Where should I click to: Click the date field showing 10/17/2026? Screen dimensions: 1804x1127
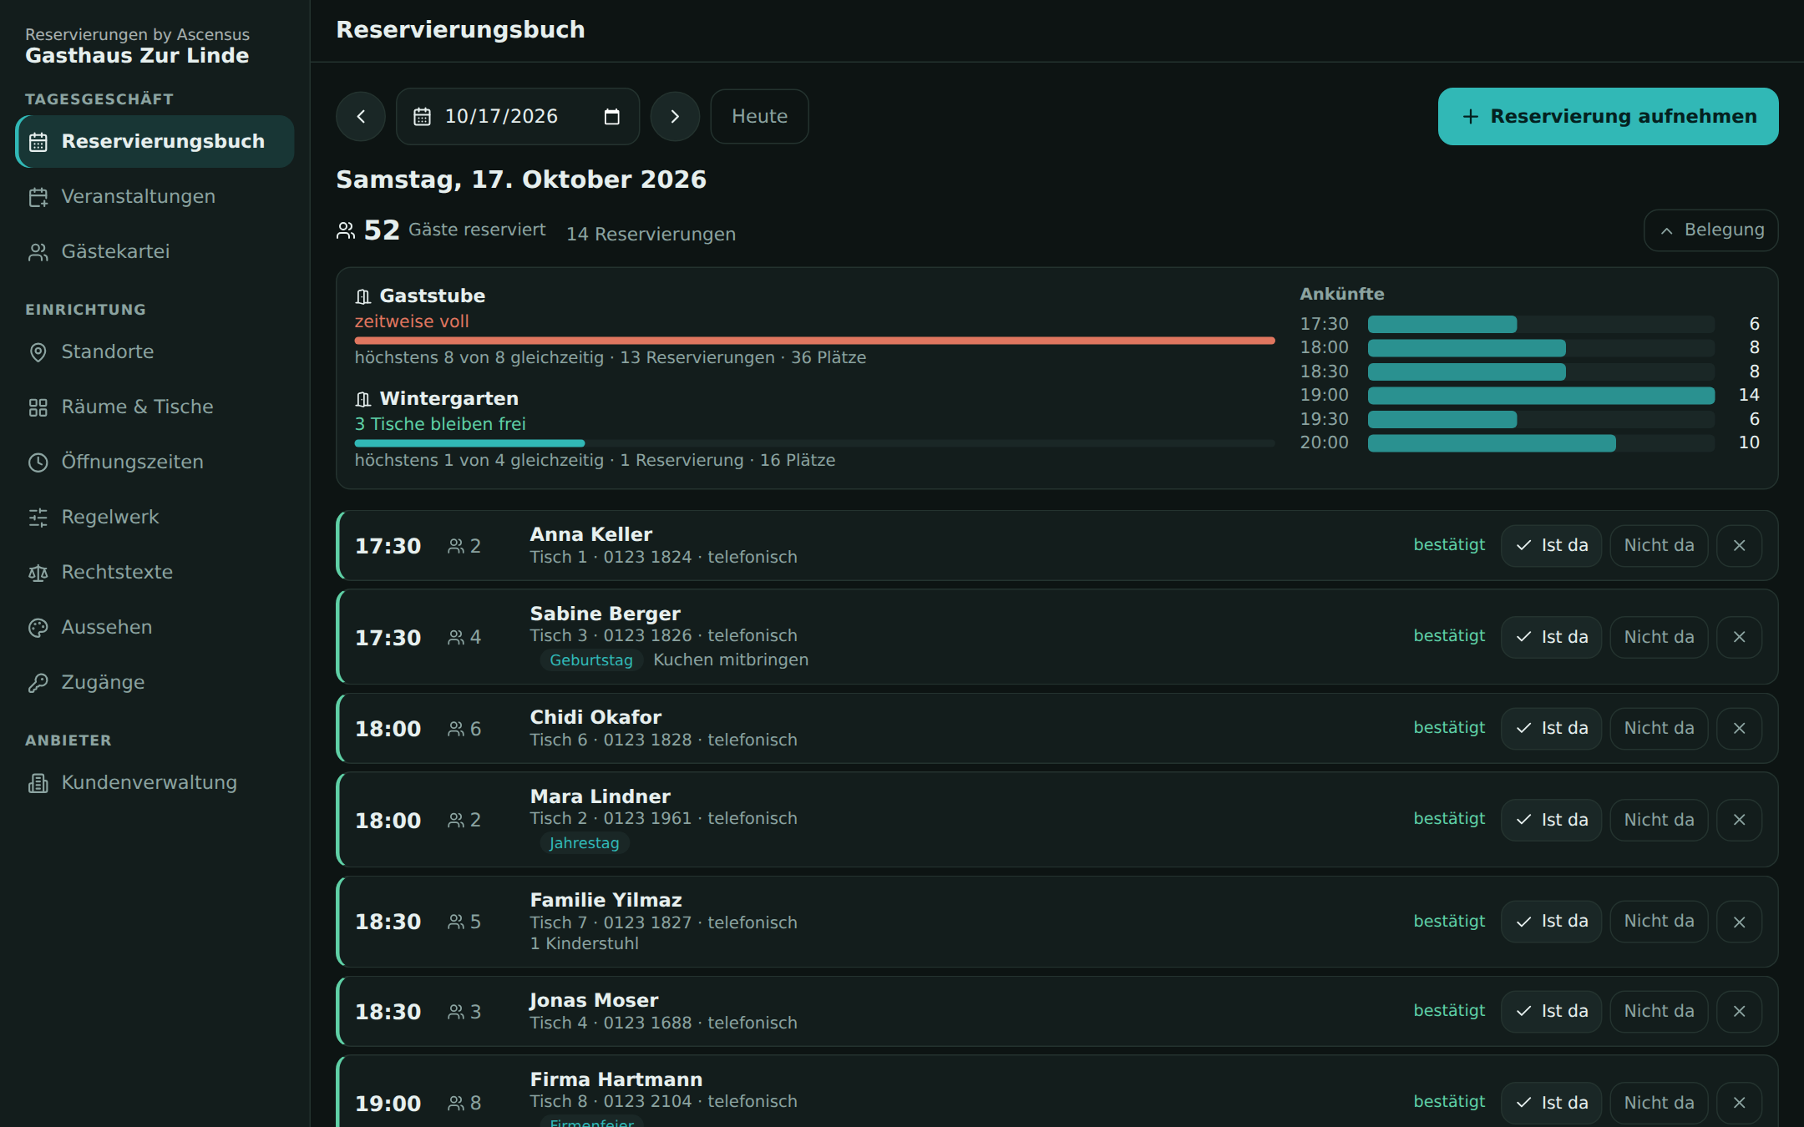coord(518,116)
